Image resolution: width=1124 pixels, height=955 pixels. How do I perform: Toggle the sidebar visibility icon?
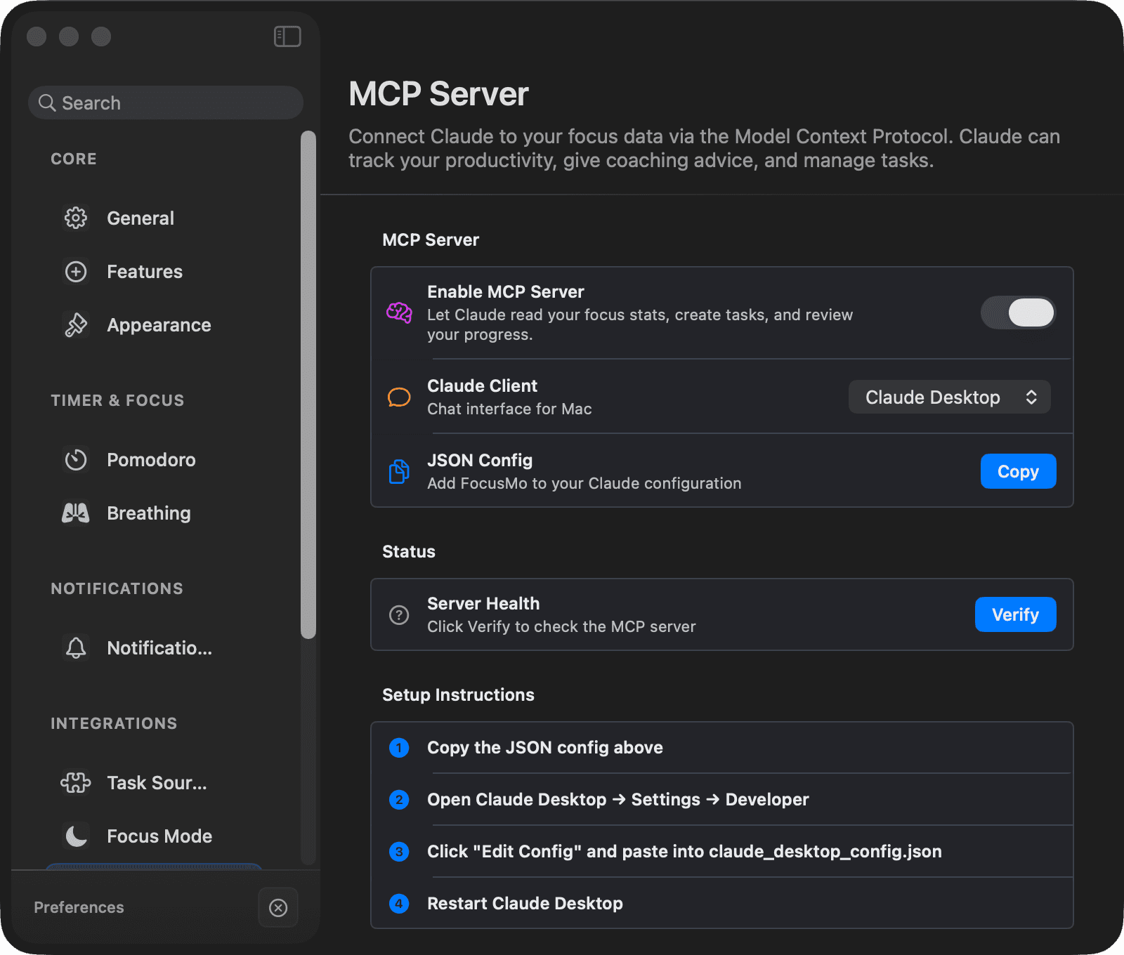[287, 37]
